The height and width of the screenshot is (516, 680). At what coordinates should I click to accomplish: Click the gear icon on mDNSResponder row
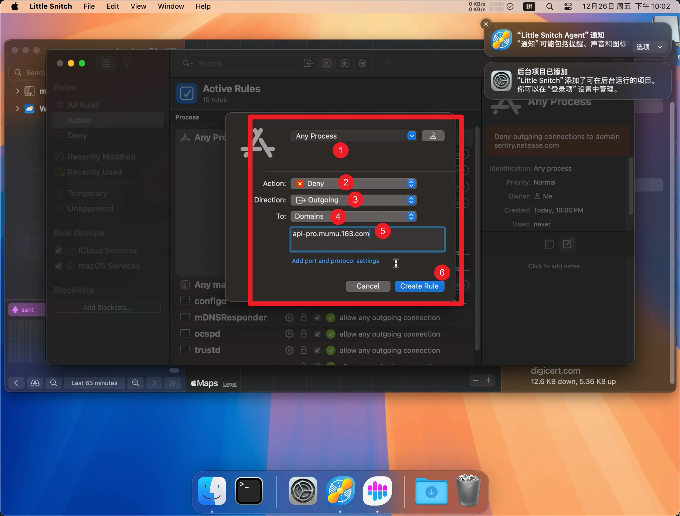[289, 318]
